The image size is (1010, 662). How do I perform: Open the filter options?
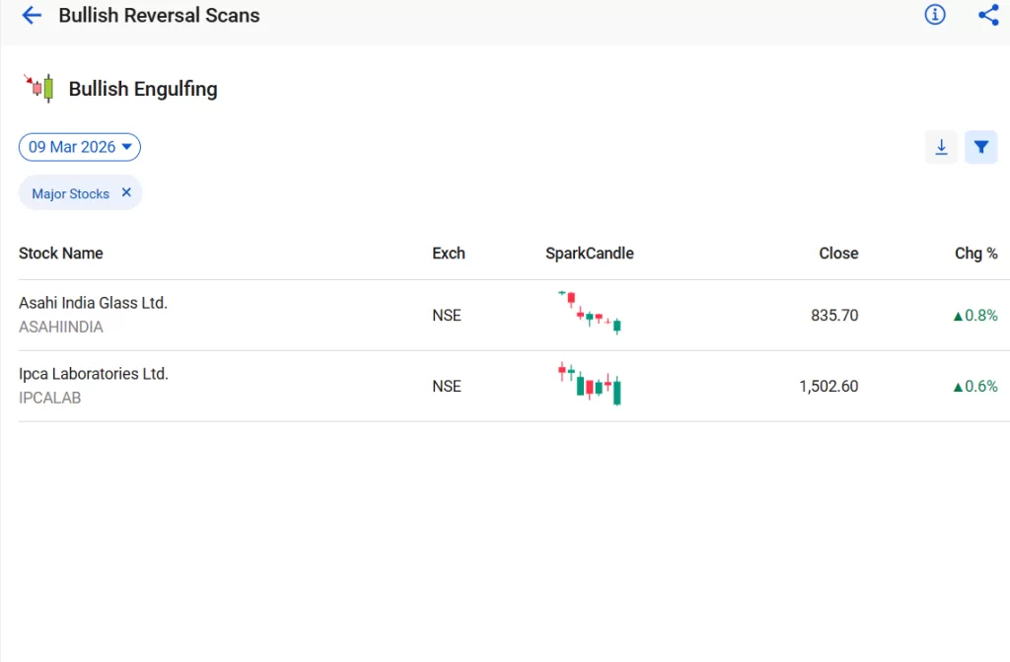coord(981,146)
